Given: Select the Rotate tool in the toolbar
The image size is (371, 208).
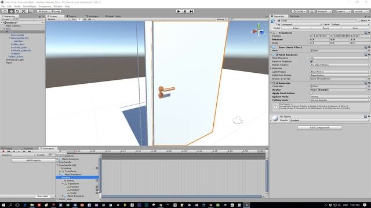Looking at the screenshot, I should (17, 12).
